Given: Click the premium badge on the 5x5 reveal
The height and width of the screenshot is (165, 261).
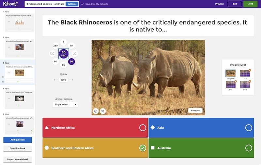Looking at the screenshot, I should click(235, 81).
